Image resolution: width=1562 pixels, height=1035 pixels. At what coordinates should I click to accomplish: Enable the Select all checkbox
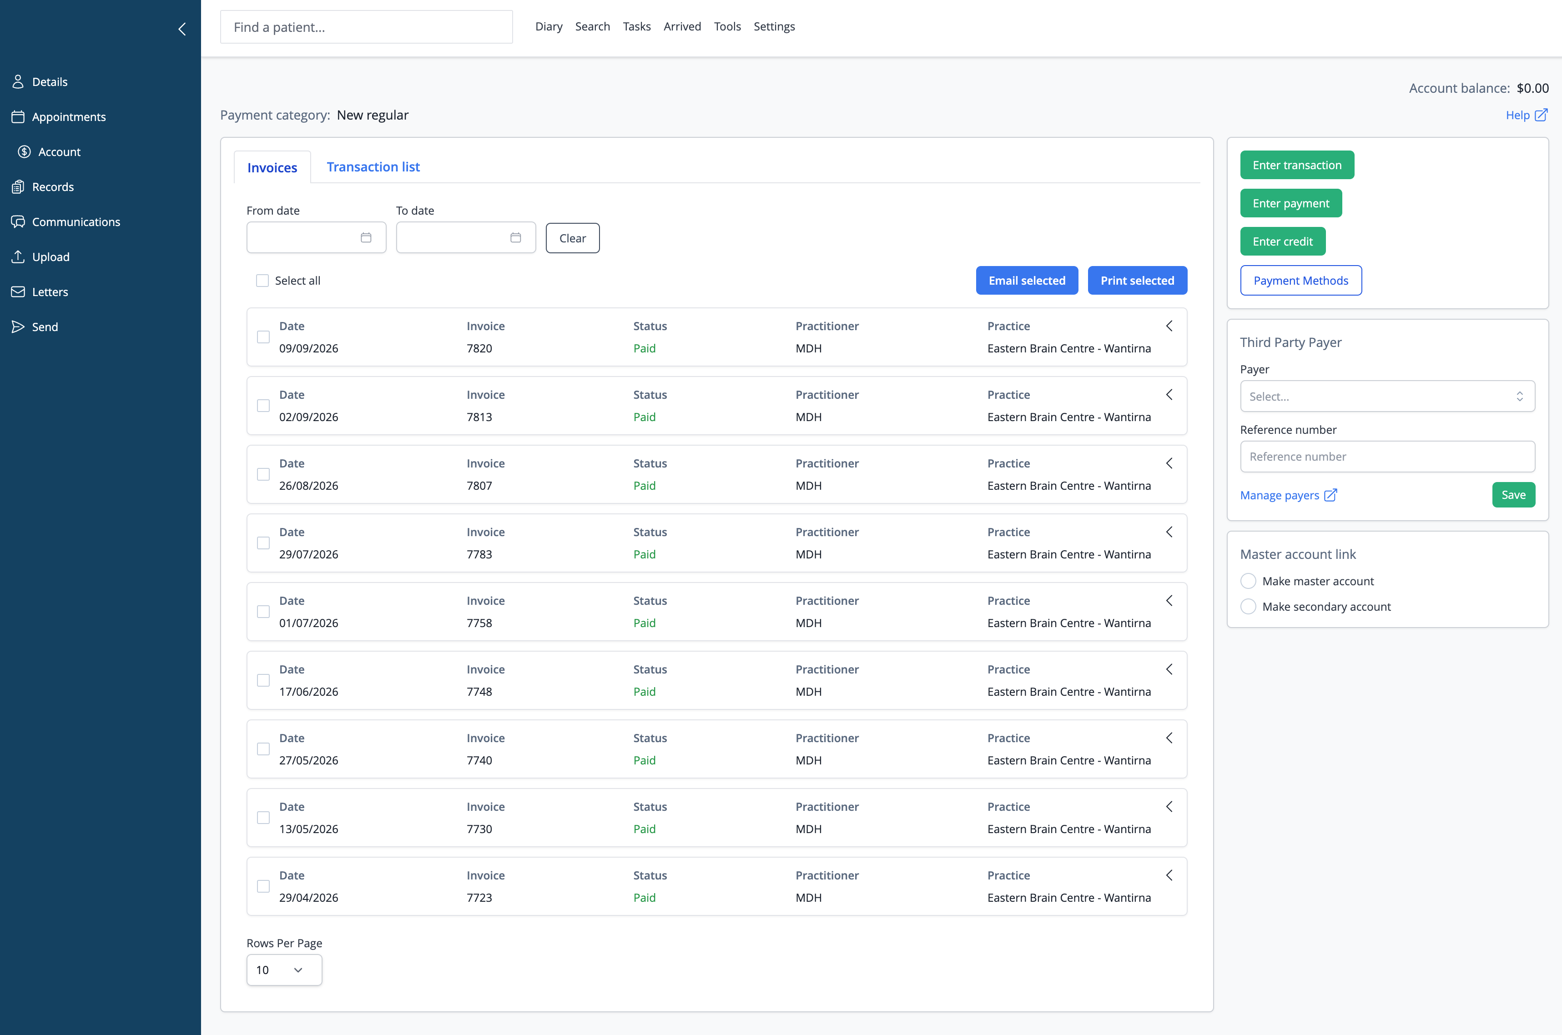point(262,281)
